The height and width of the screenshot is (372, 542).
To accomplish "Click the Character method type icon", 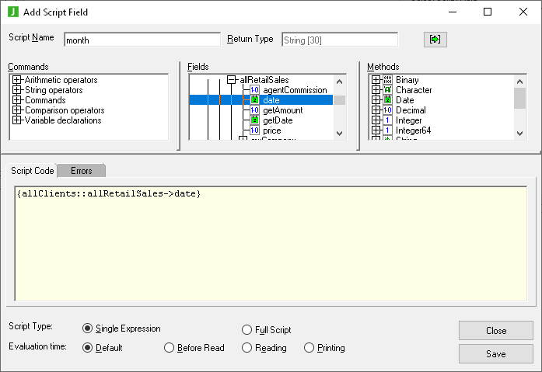I will [x=387, y=90].
